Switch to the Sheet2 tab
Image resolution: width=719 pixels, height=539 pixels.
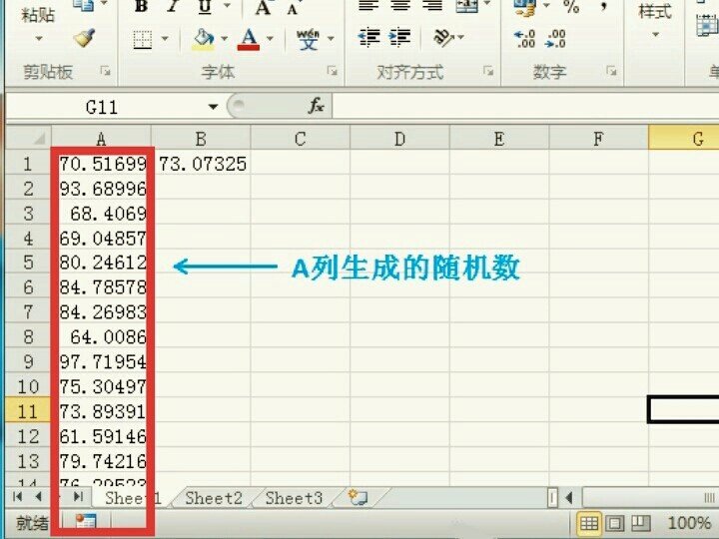pyautogui.click(x=214, y=498)
